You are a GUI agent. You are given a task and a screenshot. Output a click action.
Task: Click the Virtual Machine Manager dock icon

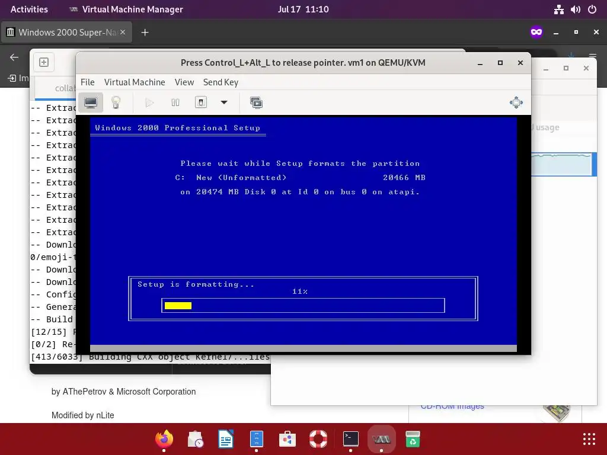381,439
